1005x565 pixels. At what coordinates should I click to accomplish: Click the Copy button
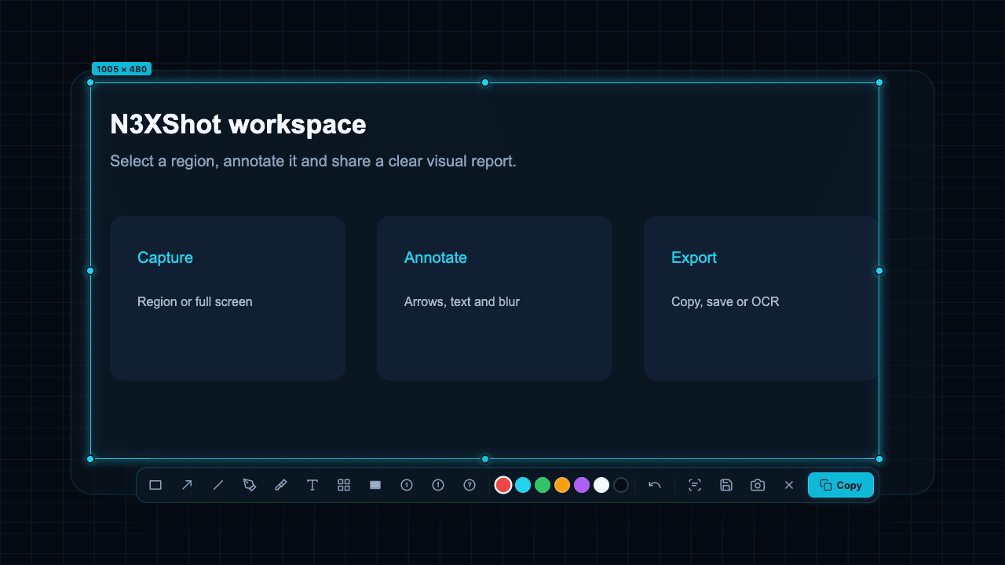point(841,485)
